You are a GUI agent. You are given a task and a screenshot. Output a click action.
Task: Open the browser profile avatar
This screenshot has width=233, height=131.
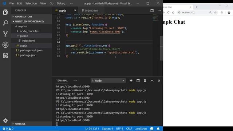coord(229,12)
